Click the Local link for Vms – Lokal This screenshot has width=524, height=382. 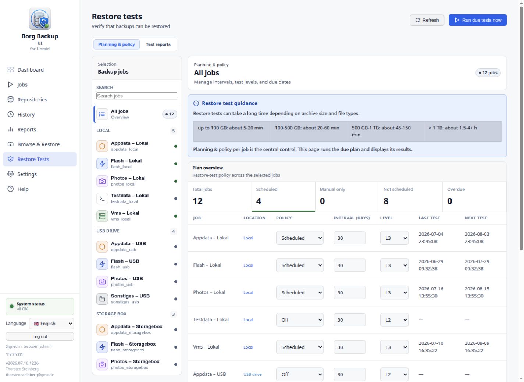click(248, 347)
